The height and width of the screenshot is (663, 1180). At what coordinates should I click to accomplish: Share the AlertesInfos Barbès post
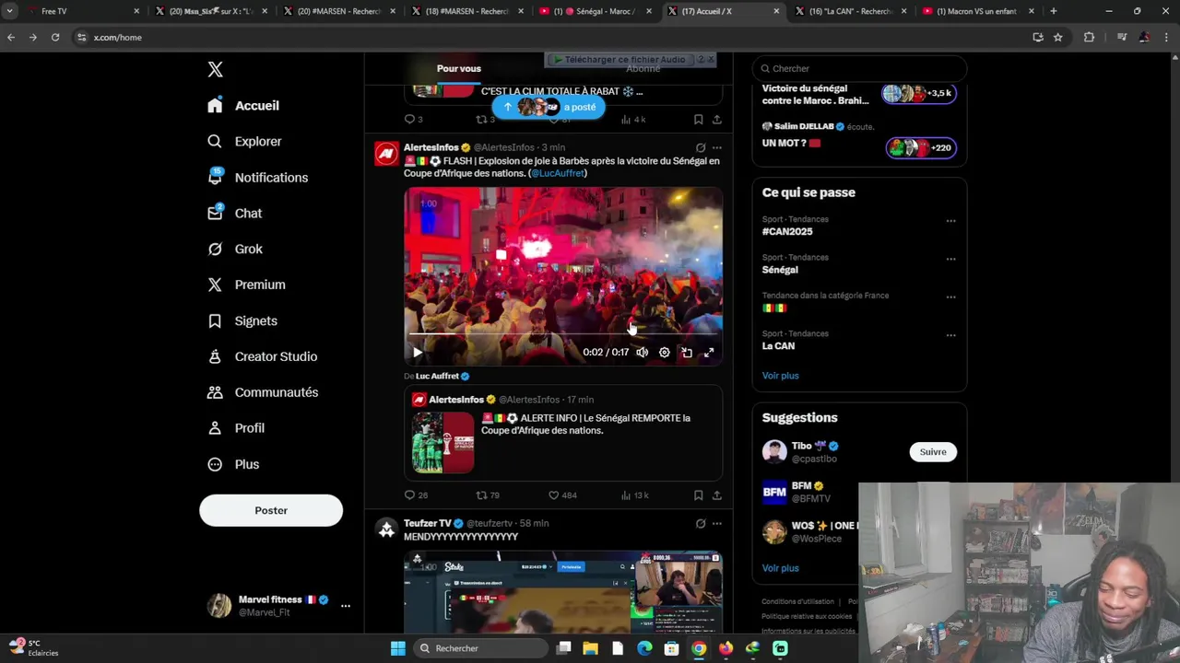[x=716, y=495]
